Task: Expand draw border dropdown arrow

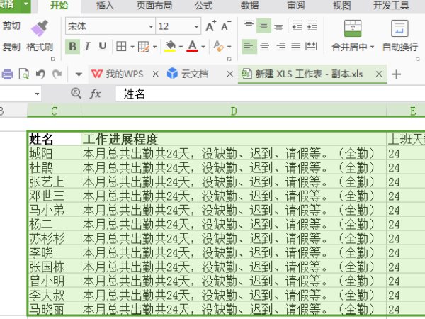Action: coord(154,47)
